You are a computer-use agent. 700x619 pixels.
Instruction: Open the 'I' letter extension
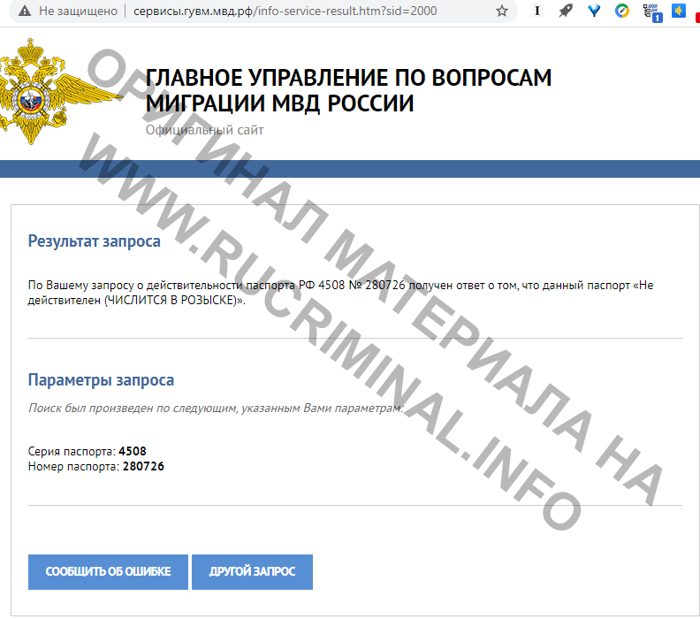[537, 11]
